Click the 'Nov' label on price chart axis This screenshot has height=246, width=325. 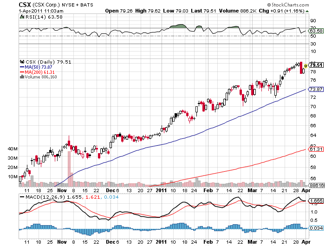(x=62, y=190)
